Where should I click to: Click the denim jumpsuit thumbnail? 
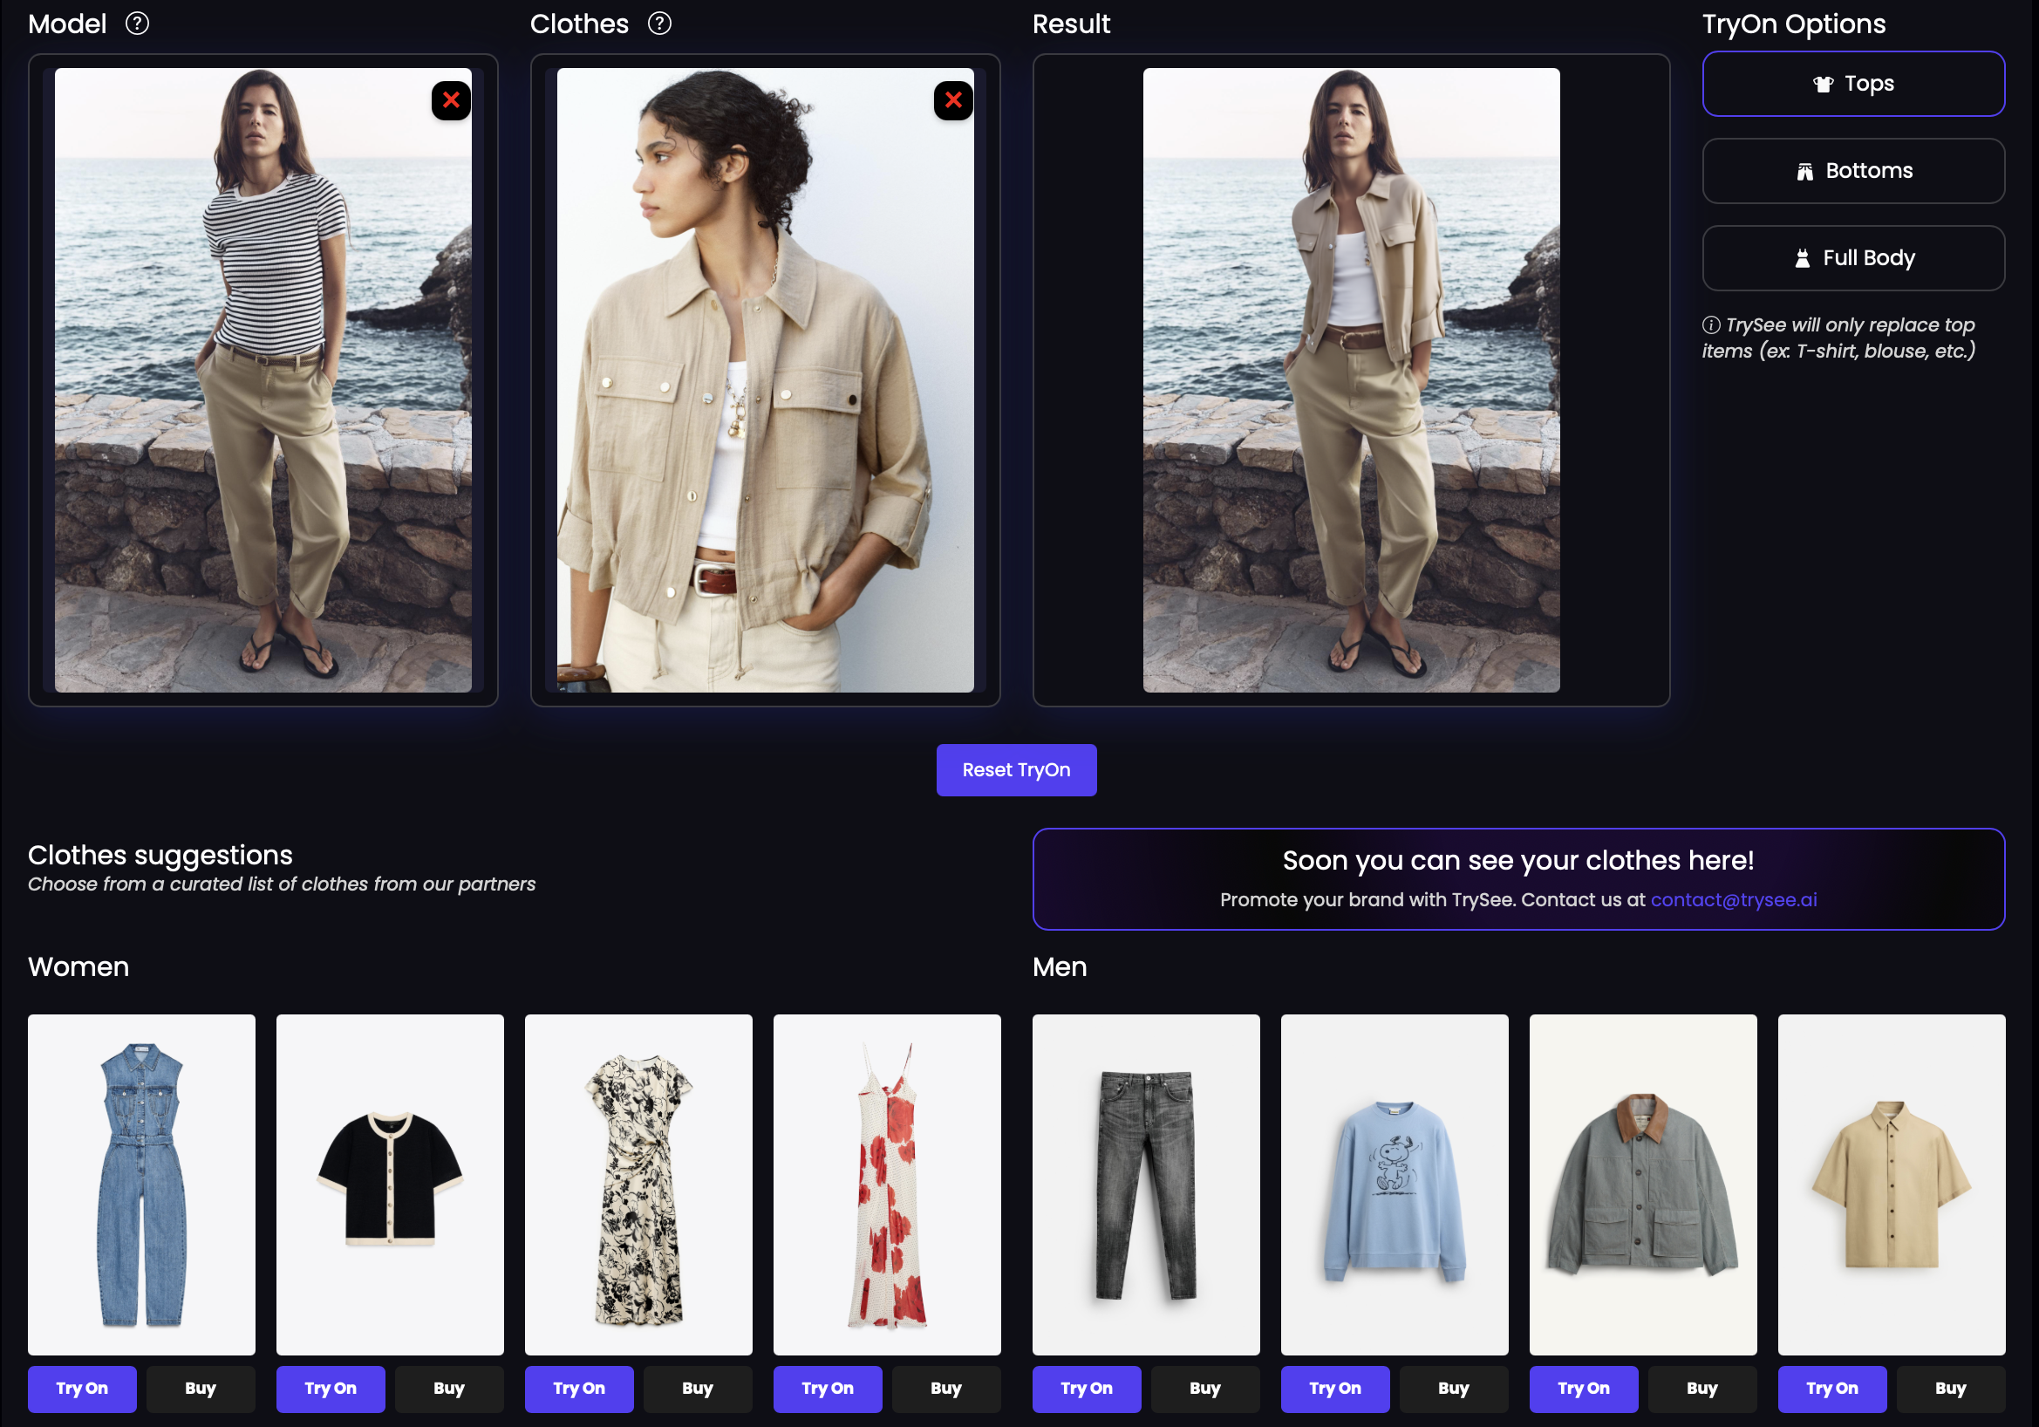click(141, 1184)
